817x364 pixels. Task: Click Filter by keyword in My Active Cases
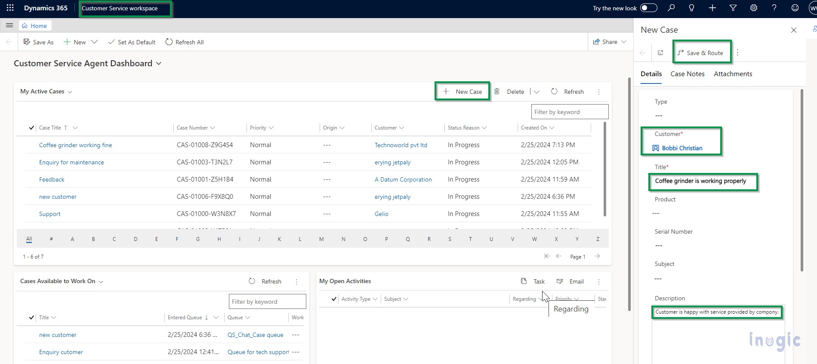(570, 112)
